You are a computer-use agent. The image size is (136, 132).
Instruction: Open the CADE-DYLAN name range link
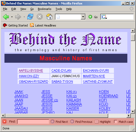(61, 71)
